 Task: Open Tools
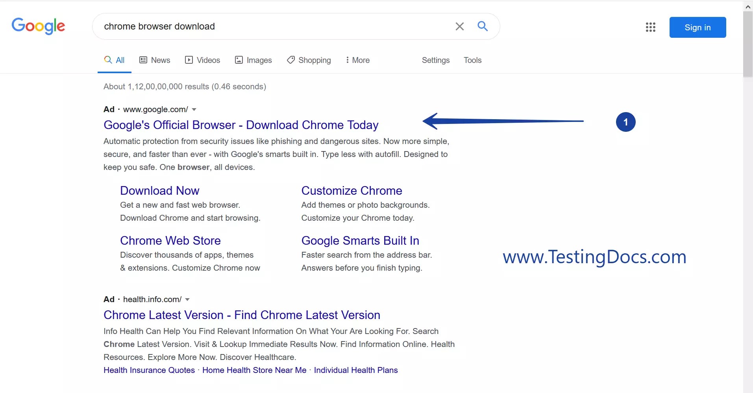(x=472, y=60)
